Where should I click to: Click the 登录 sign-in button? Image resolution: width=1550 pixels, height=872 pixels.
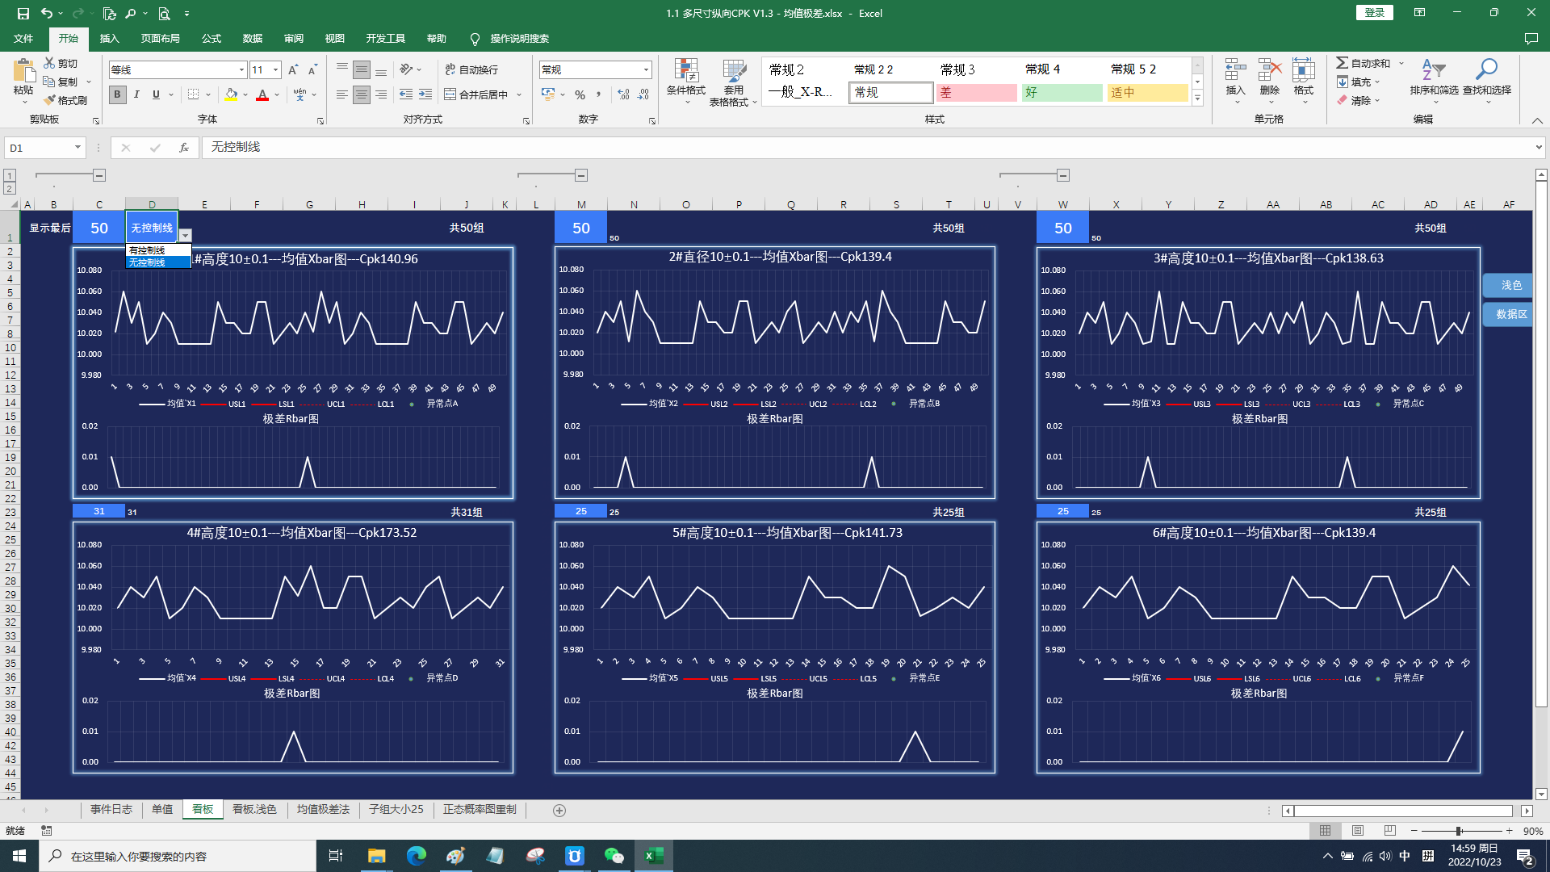tap(1374, 13)
